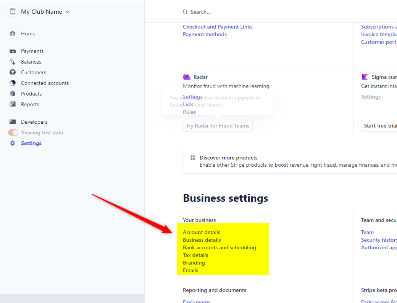Open the Documents link under Reporting
The height and width of the screenshot is (303, 397).
tap(197, 301)
